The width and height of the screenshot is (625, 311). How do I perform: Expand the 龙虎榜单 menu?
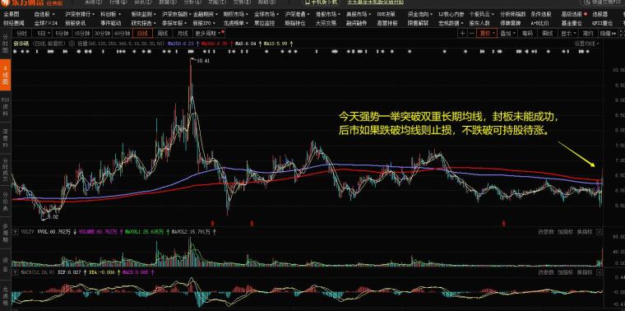(235, 23)
